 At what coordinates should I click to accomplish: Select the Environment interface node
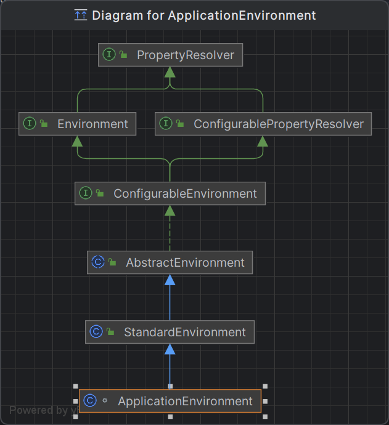coord(92,124)
